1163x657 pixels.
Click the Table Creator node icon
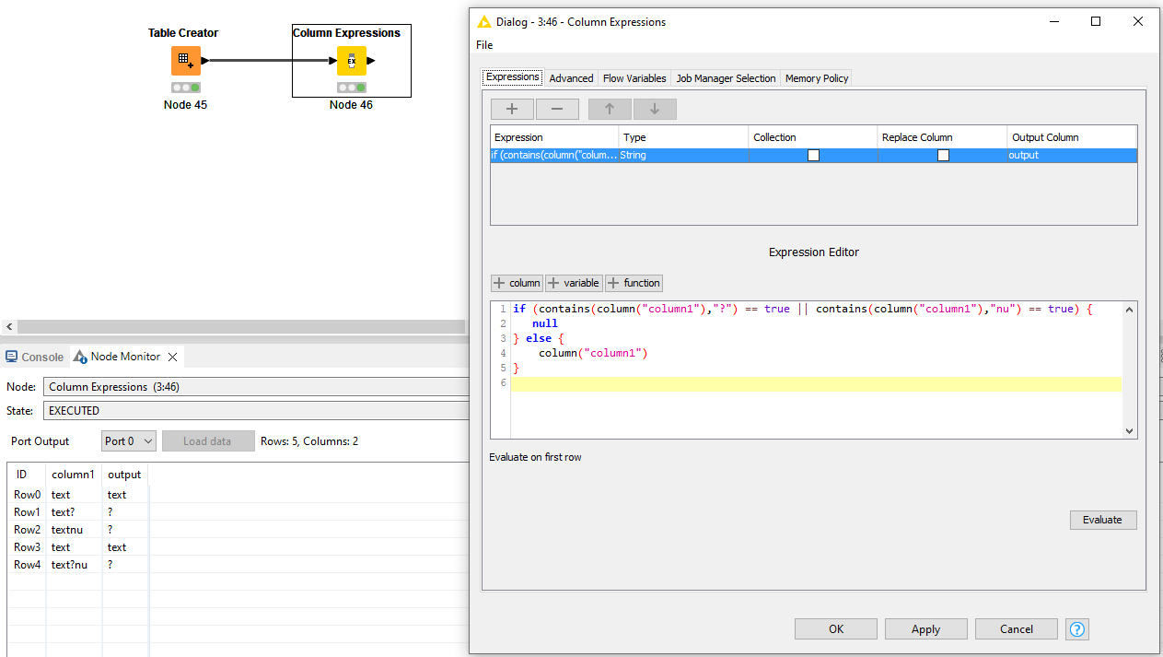point(185,61)
